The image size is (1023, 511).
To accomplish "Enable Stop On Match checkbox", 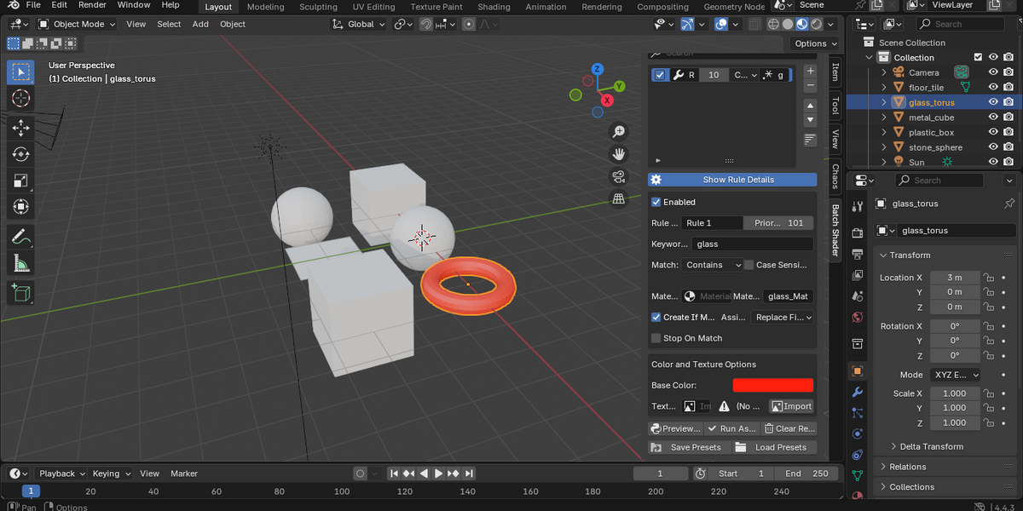I will [x=656, y=338].
